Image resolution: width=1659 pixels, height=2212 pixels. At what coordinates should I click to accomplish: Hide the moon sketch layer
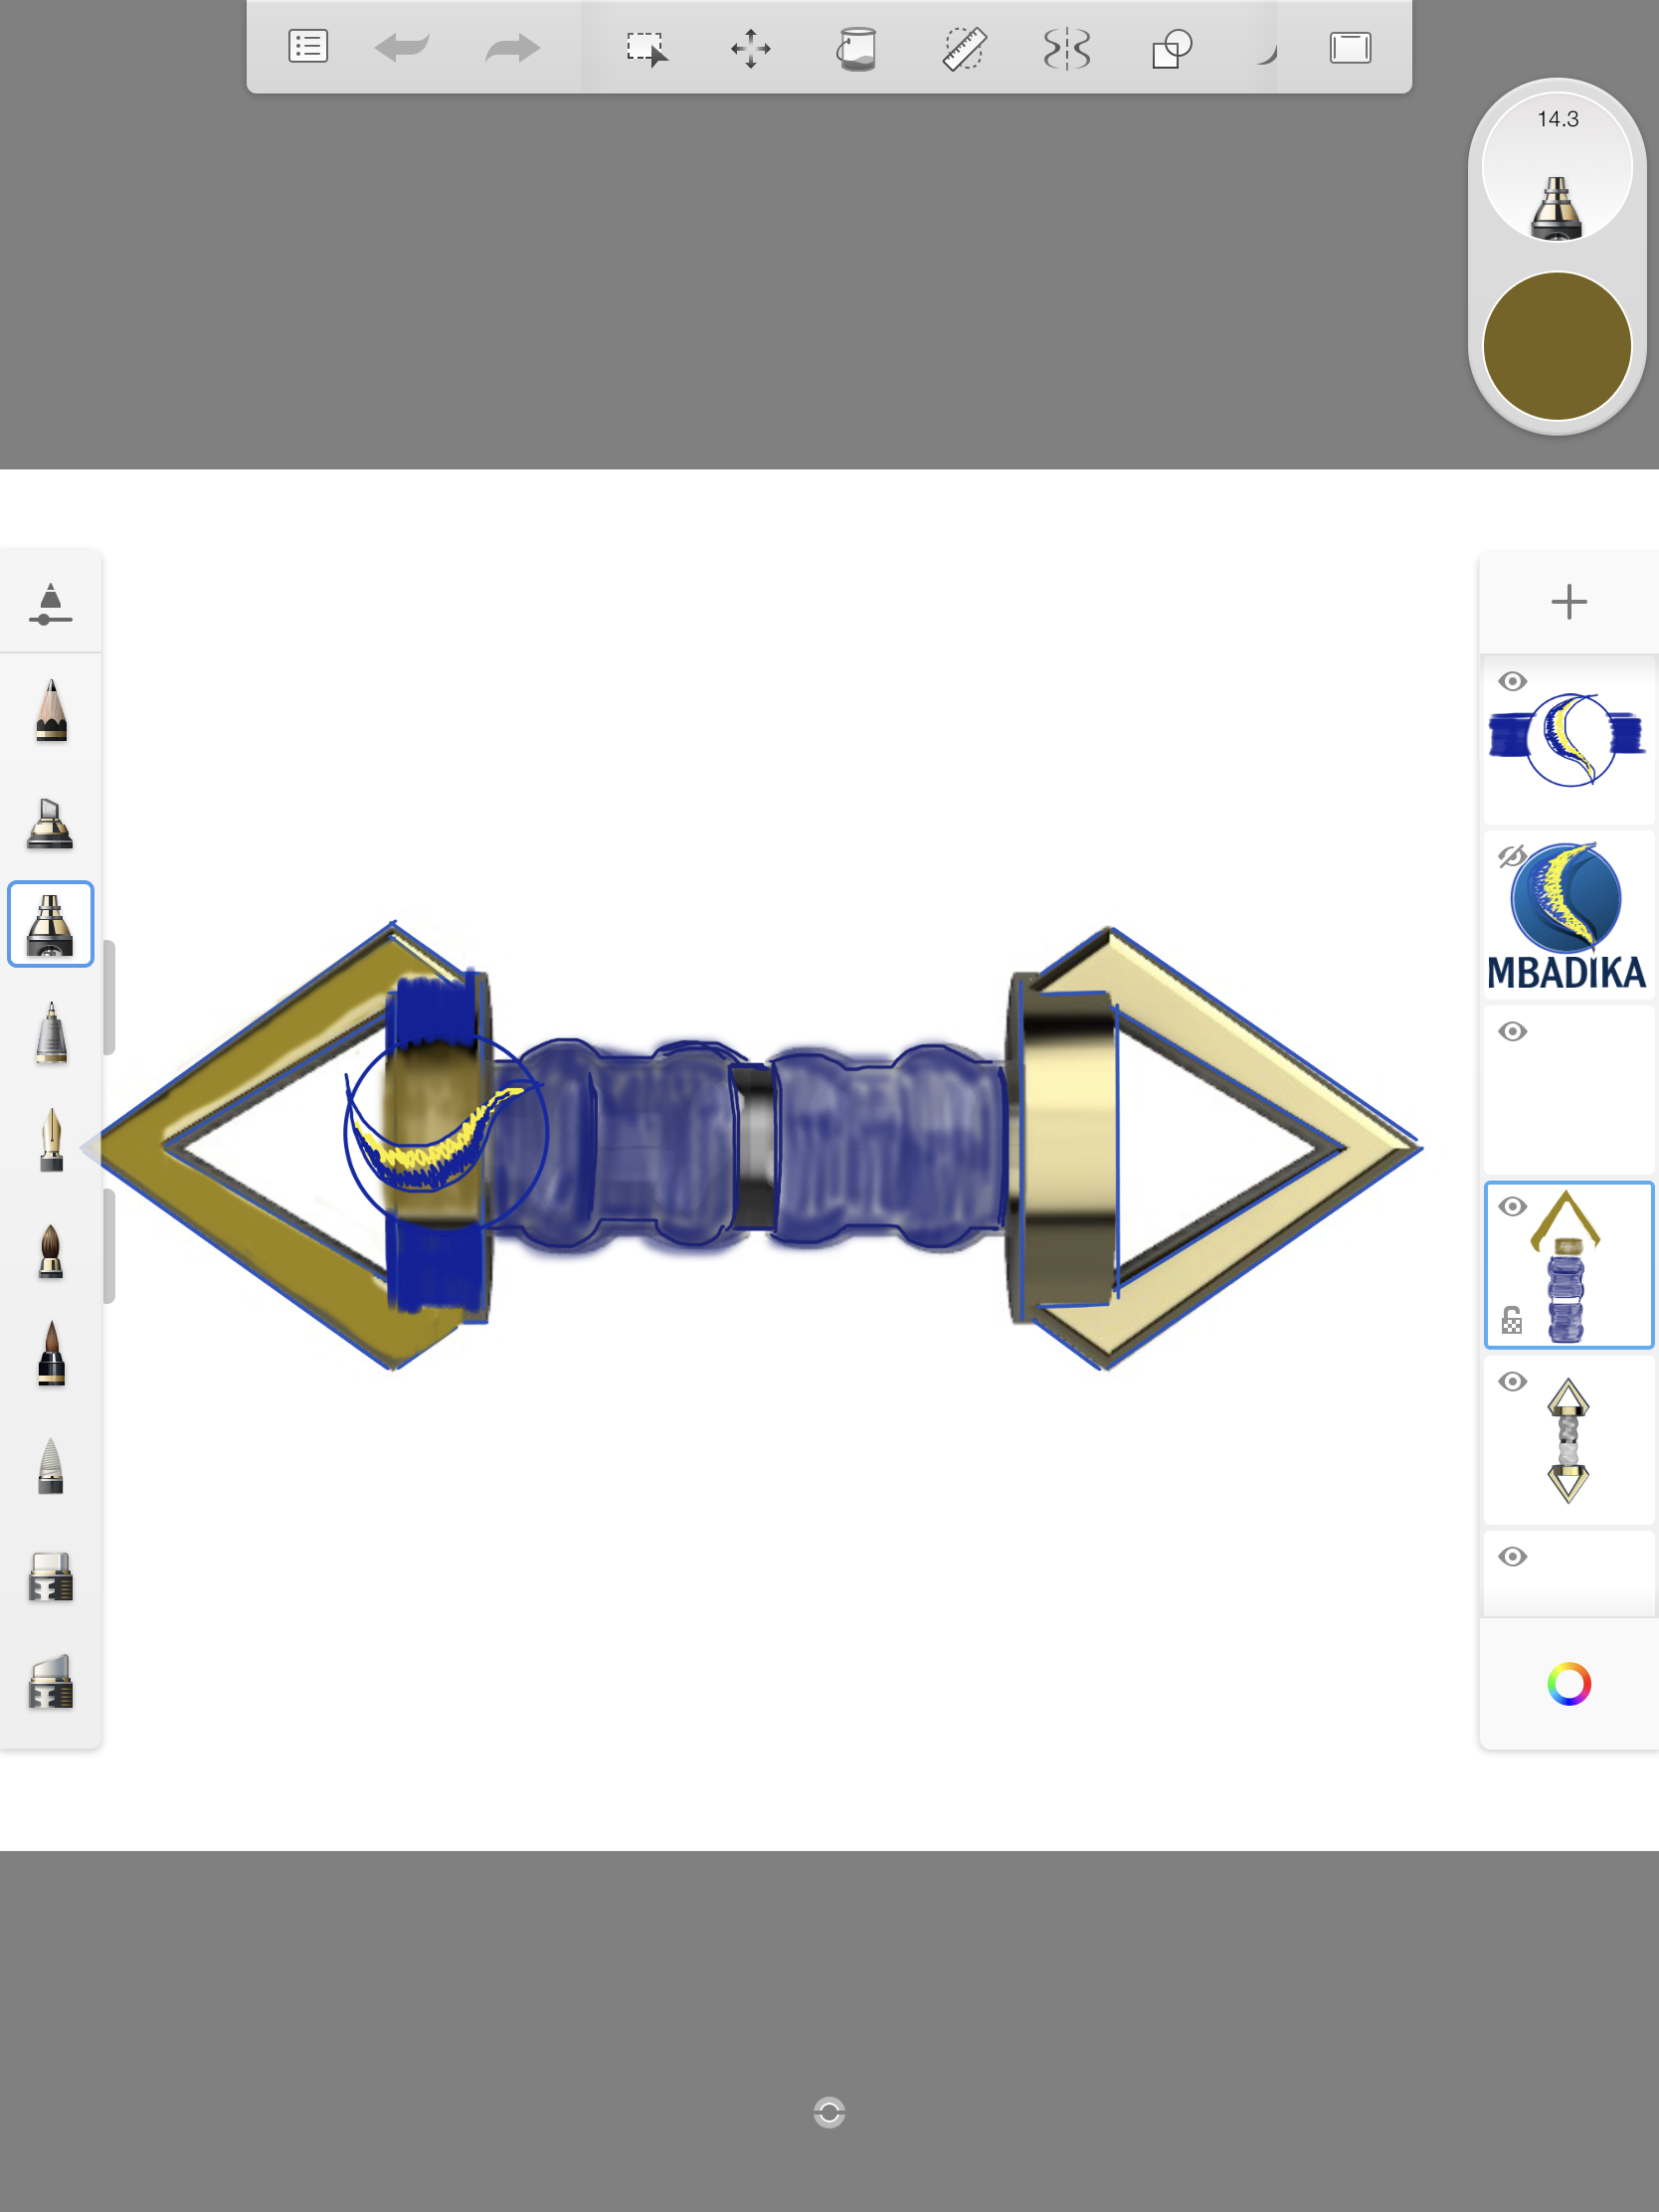click(x=1513, y=681)
